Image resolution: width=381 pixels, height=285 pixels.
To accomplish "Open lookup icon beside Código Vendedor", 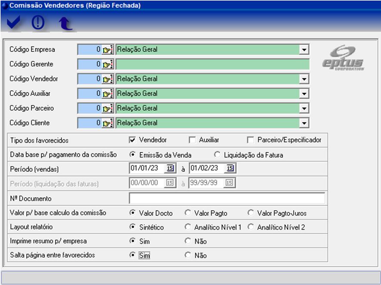I will (107, 79).
